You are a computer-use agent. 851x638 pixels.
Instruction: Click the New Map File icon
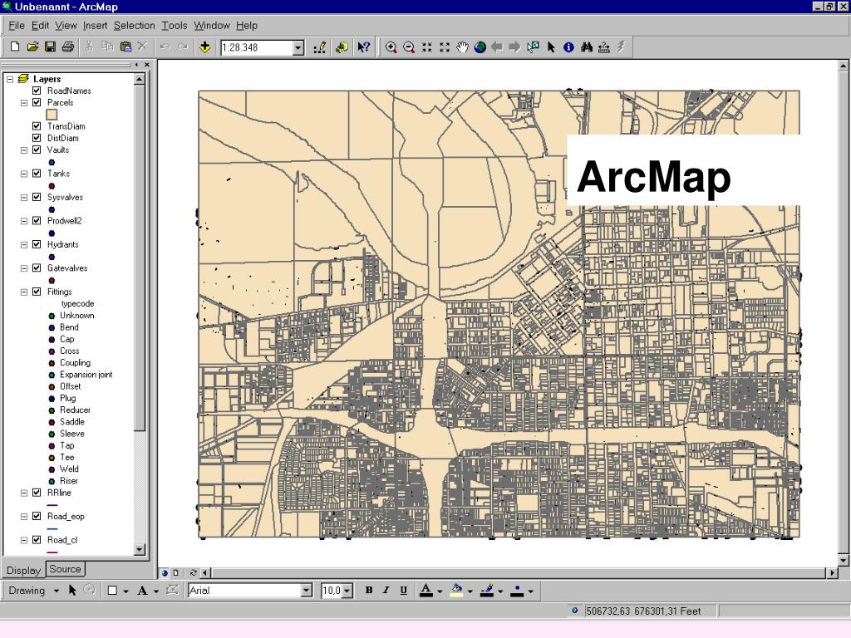pos(15,47)
